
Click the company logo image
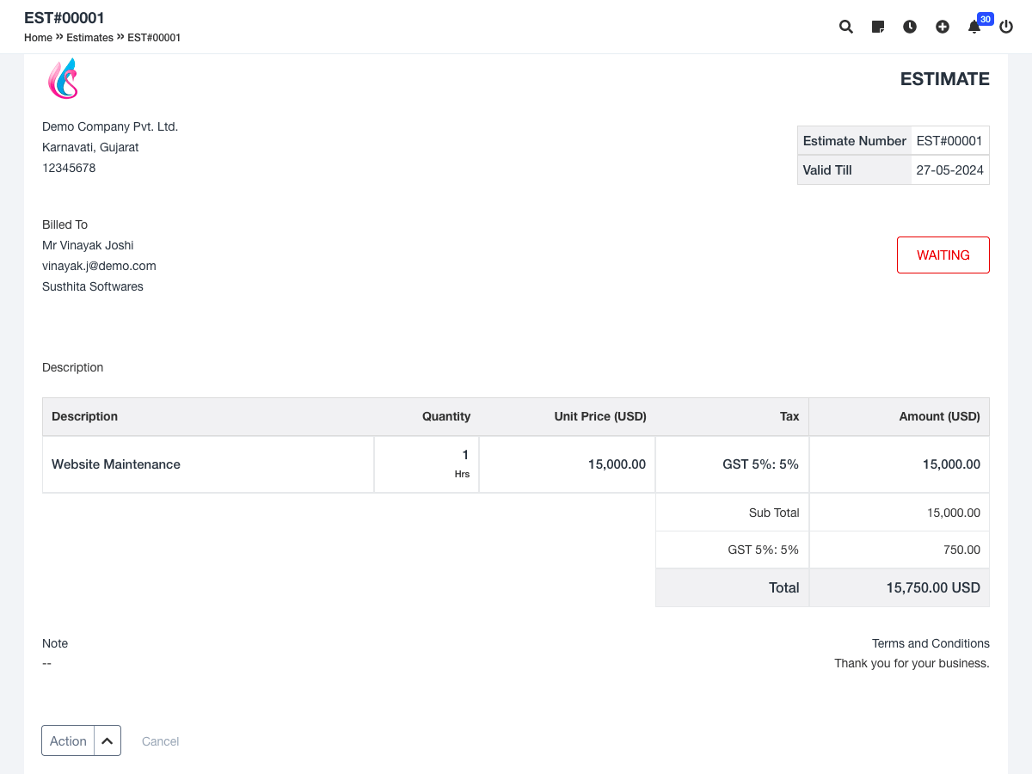click(63, 79)
